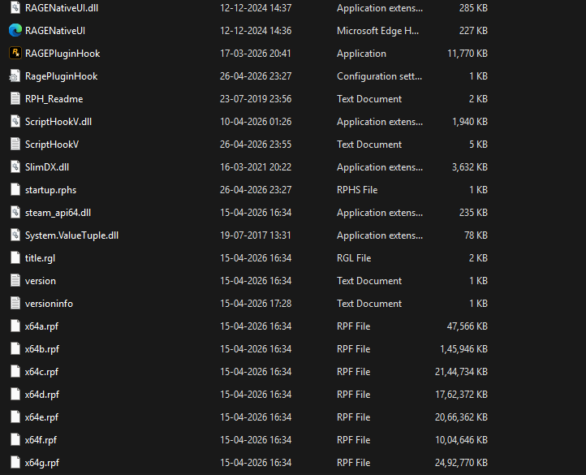Click the RPH_Readme text document icon
This screenshot has height=475, width=586.
click(15, 99)
